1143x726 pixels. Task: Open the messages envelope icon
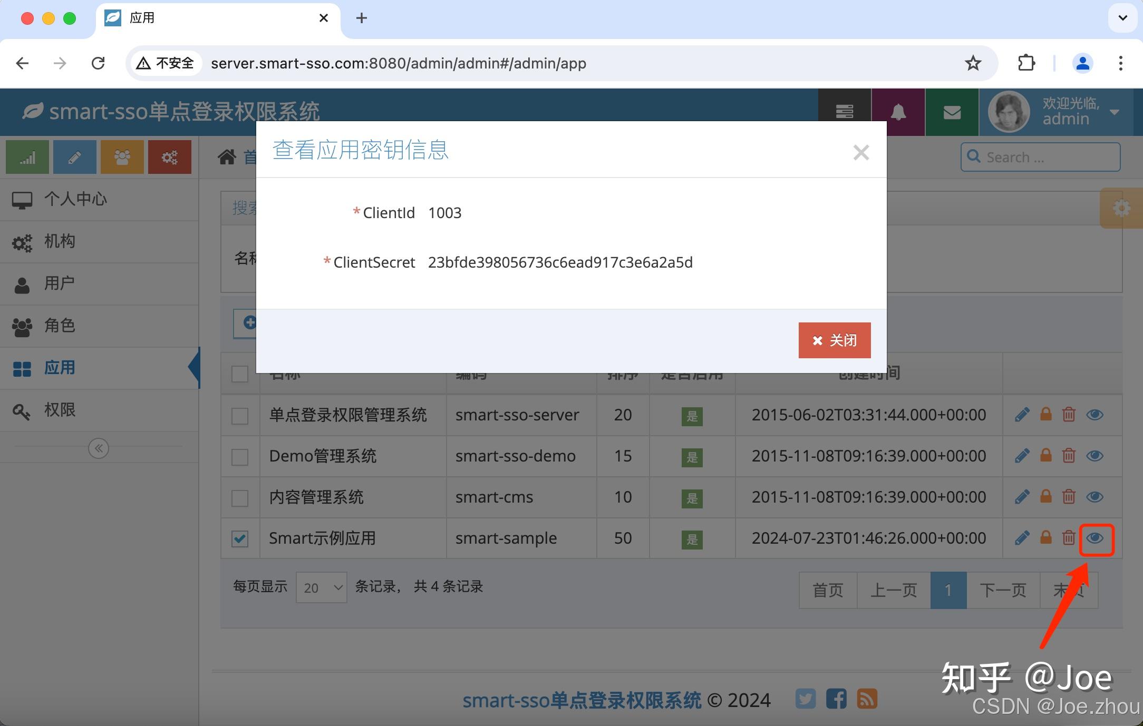click(x=951, y=112)
